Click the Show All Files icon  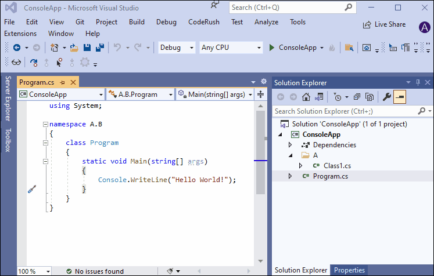[369, 97]
